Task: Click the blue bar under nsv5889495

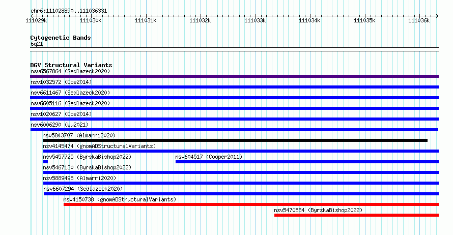Action: coord(241,183)
